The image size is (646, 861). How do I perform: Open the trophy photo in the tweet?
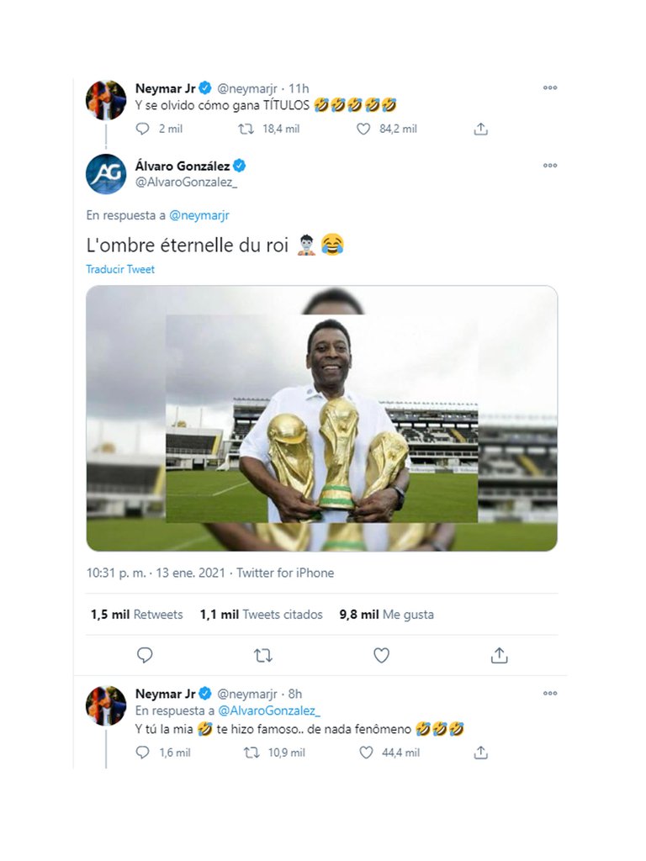[322, 419]
